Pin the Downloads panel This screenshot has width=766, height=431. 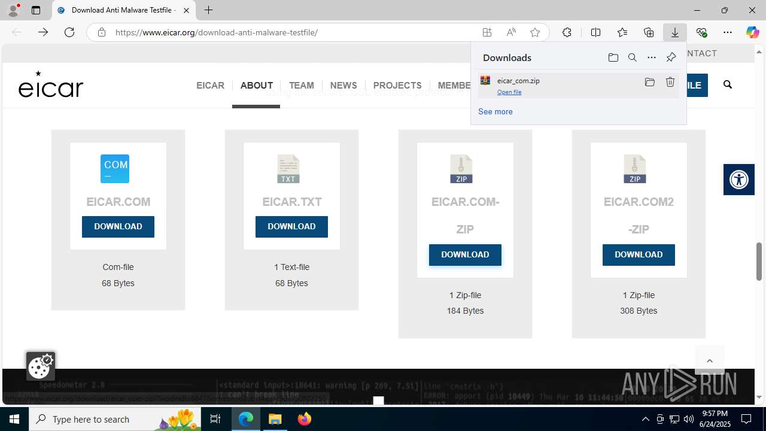point(671,57)
